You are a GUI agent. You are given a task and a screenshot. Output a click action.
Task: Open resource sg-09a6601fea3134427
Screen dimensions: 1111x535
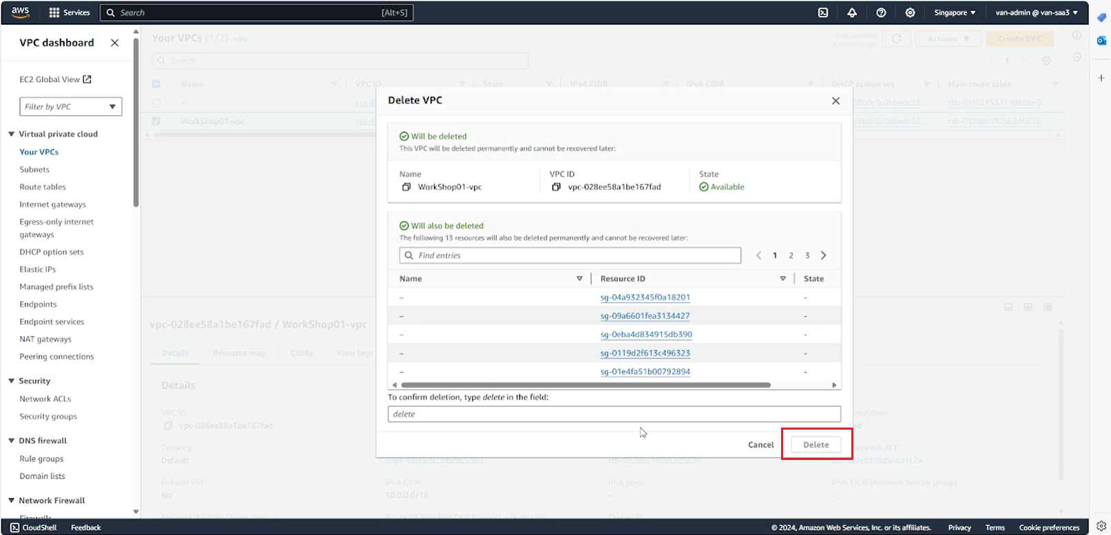click(x=645, y=316)
